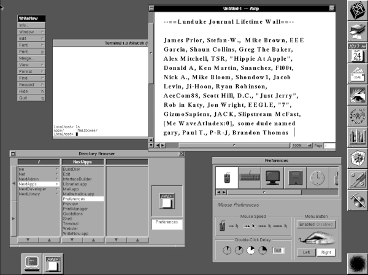Screen dimensions: 368x275
Task: Click first column scroll-down arrow button
Action: (x=28, y=240)
